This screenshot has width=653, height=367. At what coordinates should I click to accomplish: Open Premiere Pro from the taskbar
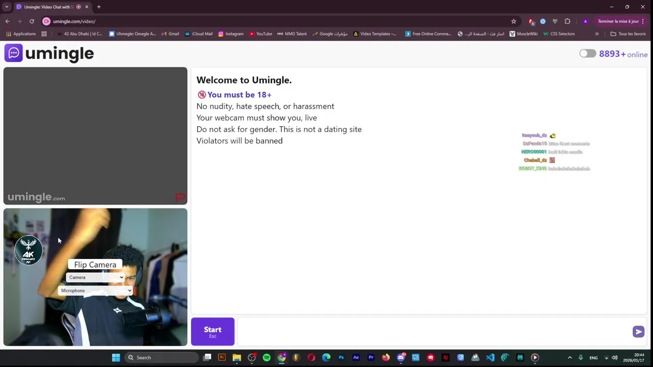click(371, 357)
